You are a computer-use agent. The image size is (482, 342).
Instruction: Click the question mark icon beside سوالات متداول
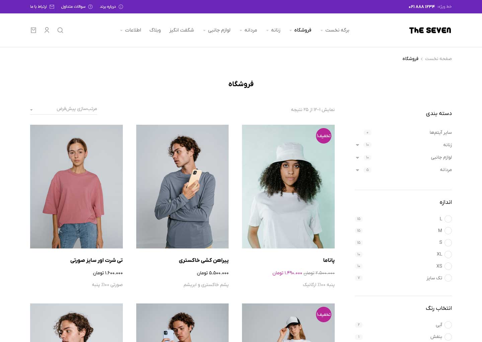tap(90, 7)
